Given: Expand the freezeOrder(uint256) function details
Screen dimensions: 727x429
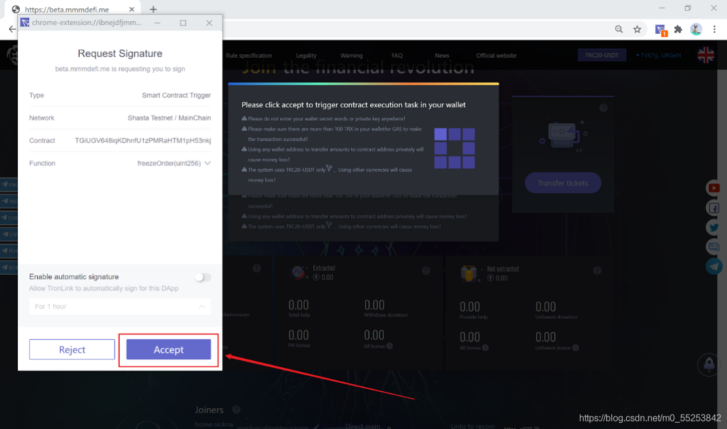Looking at the screenshot, I should pos(207,164).
